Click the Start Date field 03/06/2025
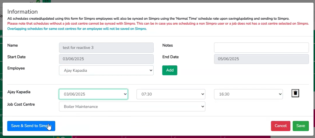The height and width of the screenshot is (138, 315). [x=106, y=59]
